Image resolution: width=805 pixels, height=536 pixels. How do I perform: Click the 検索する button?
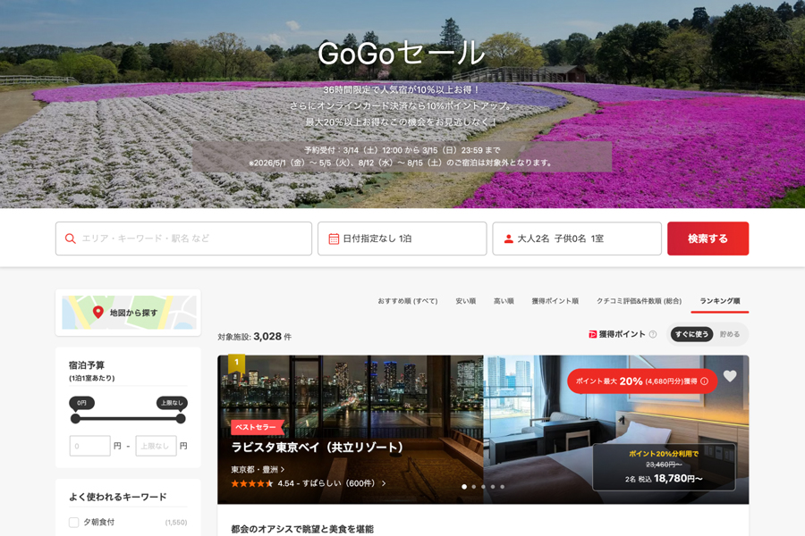pyautogui.click(x=708, y=239)
